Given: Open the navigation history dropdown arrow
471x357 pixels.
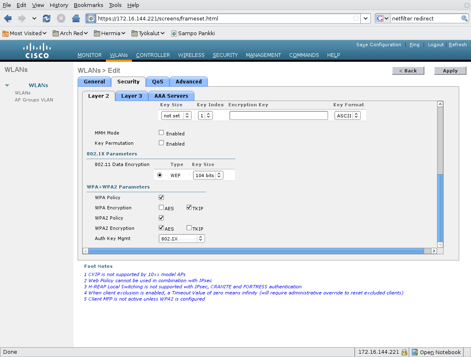Looking at the screenshot, I should click(x=34, y=18).
